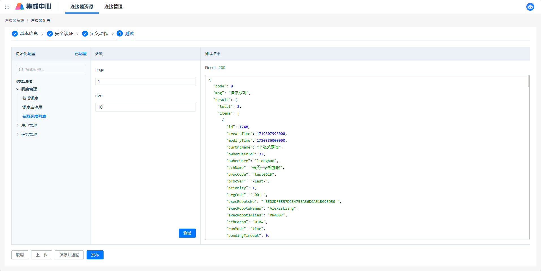
Task: Click the 调度管理 group label
Action: [x=29, y=89]
